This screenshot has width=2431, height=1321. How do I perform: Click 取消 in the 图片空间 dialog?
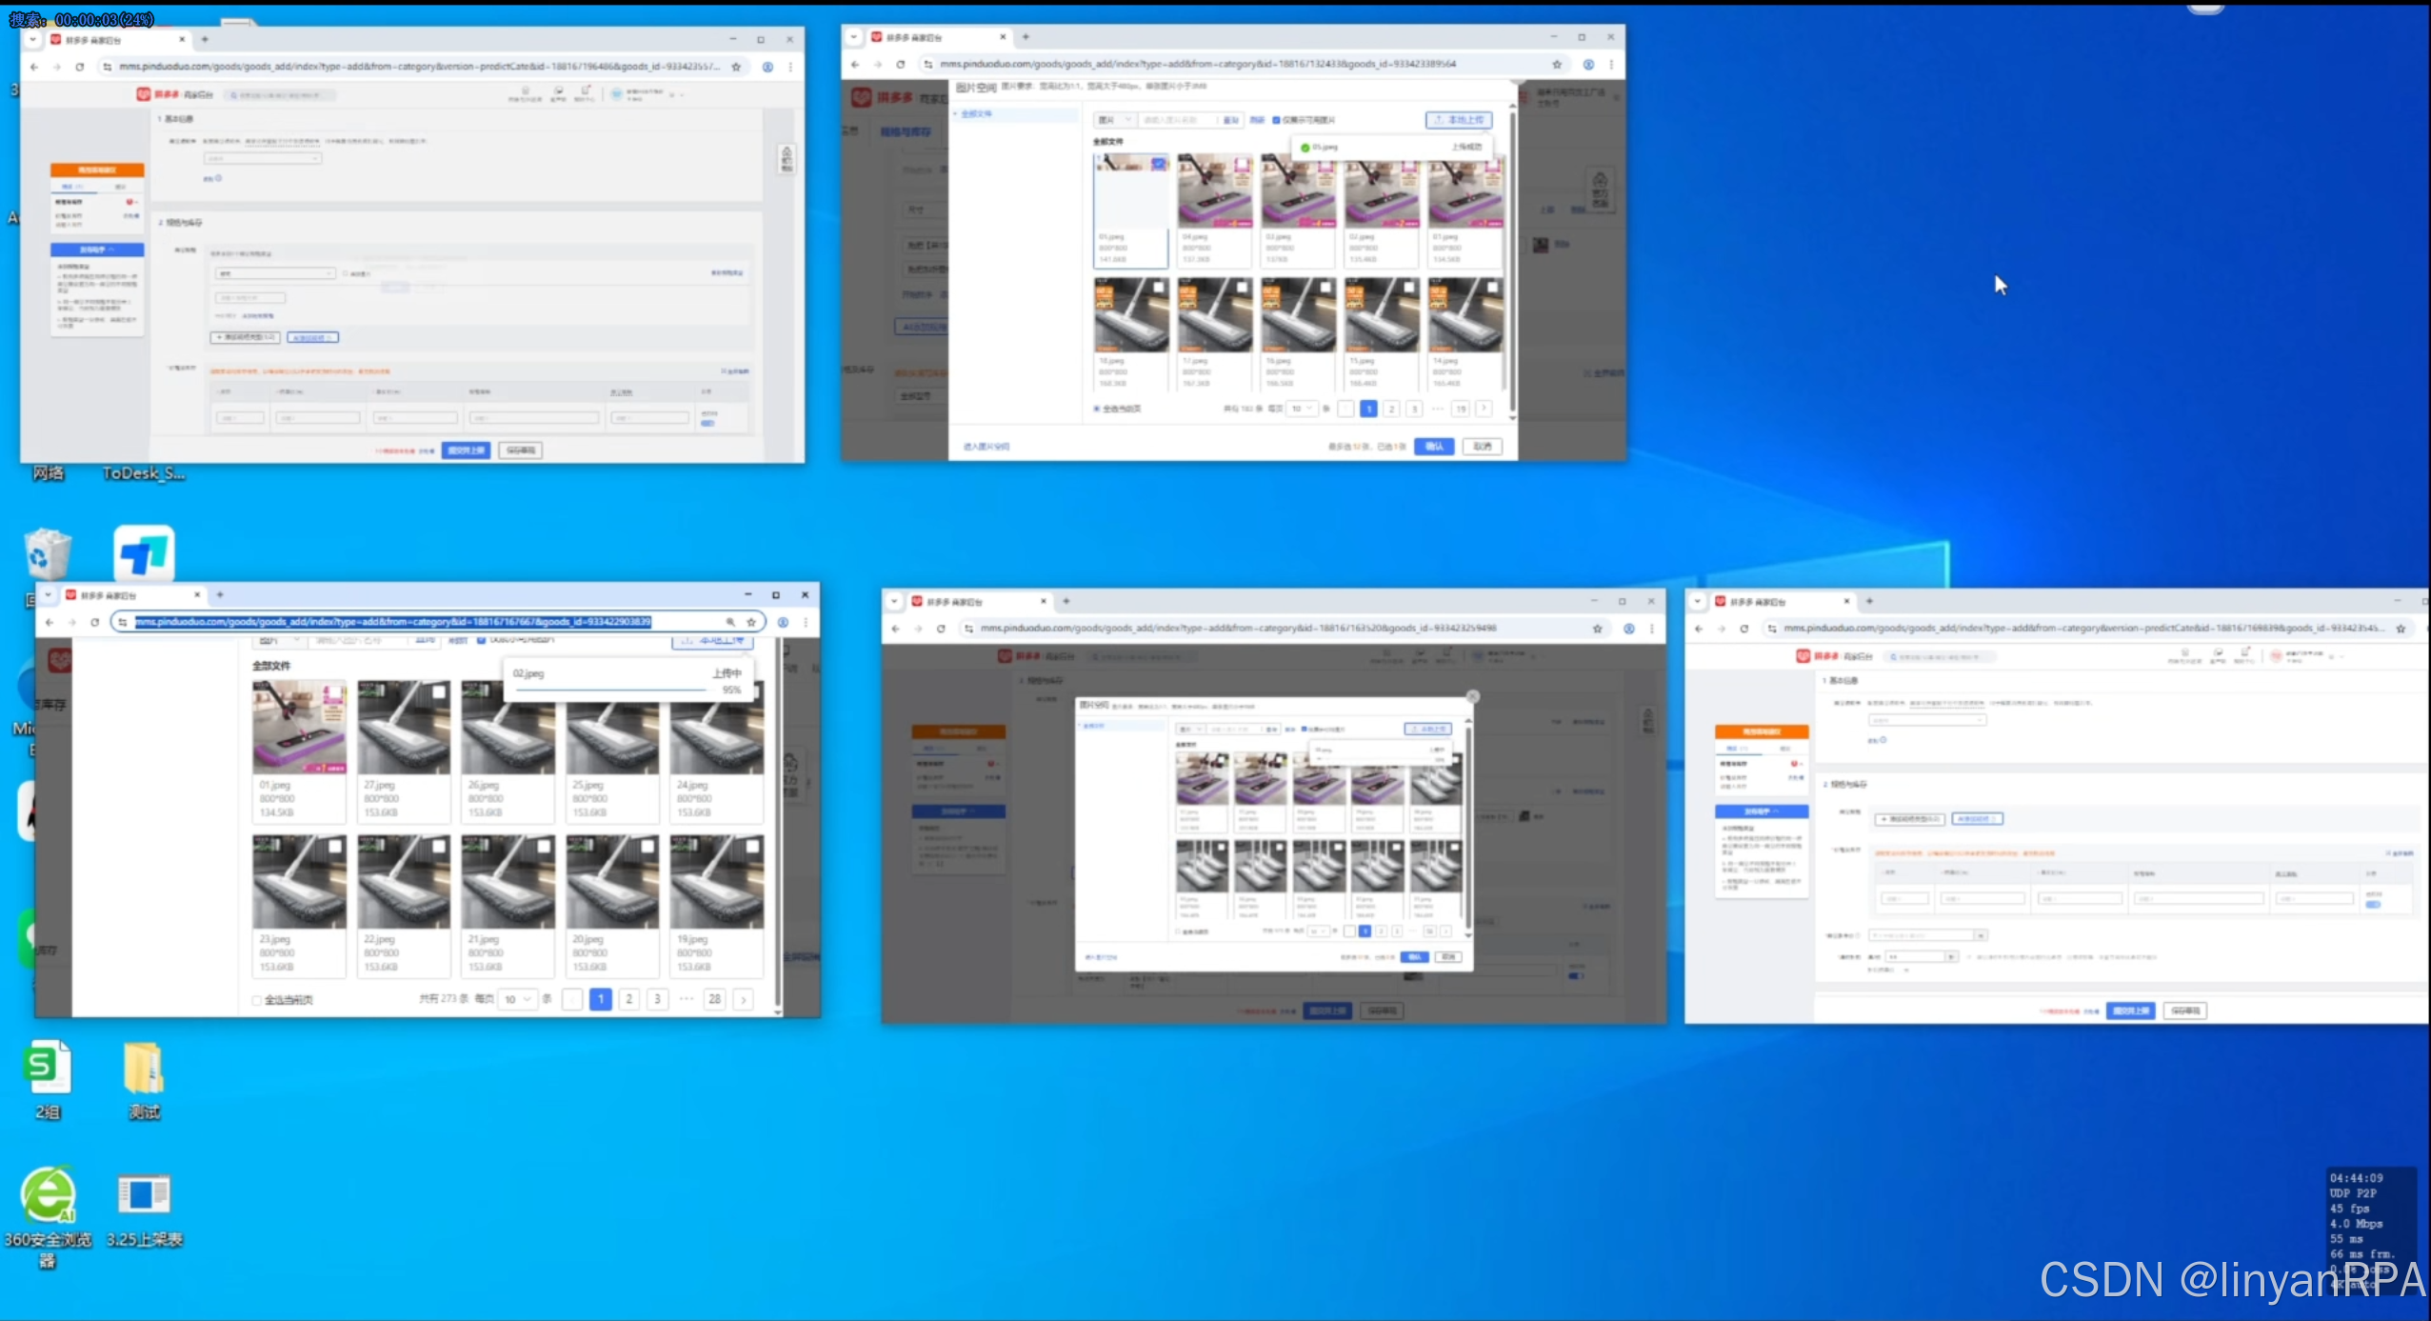[1483, 447]
